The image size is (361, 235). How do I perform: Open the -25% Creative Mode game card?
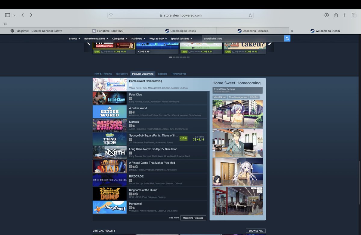click(201, 48)
